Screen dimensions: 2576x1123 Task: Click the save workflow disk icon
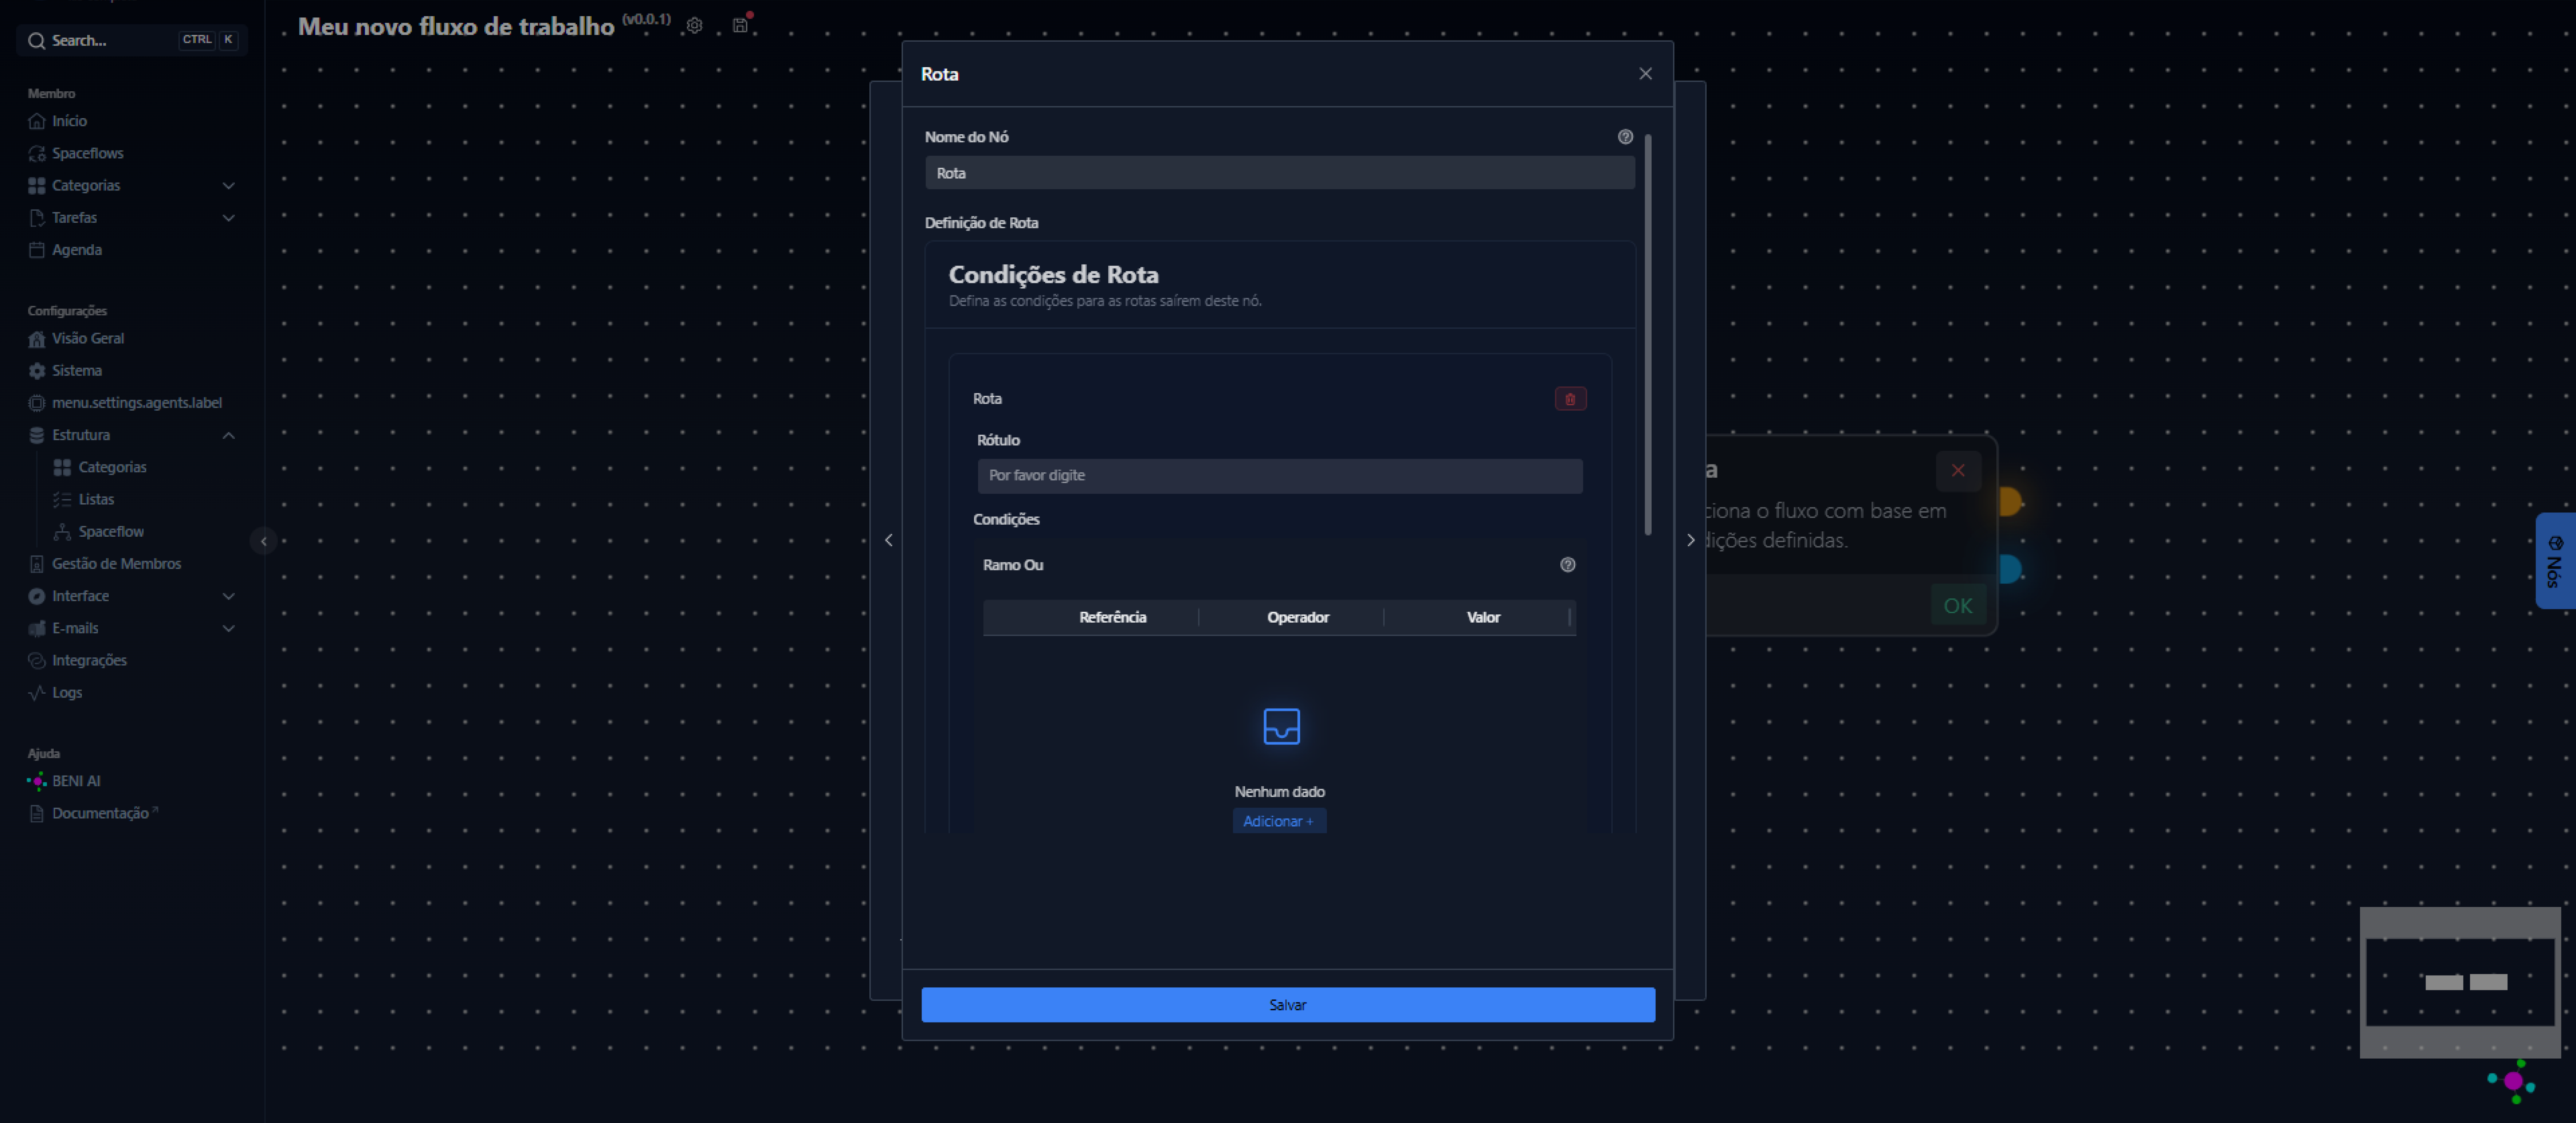pos(740,26)
